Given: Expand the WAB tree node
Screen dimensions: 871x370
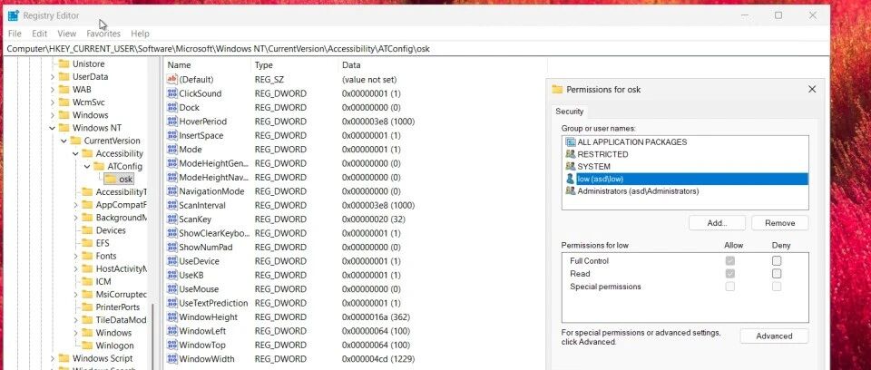Looking at the screenshot, I should 53,90.
